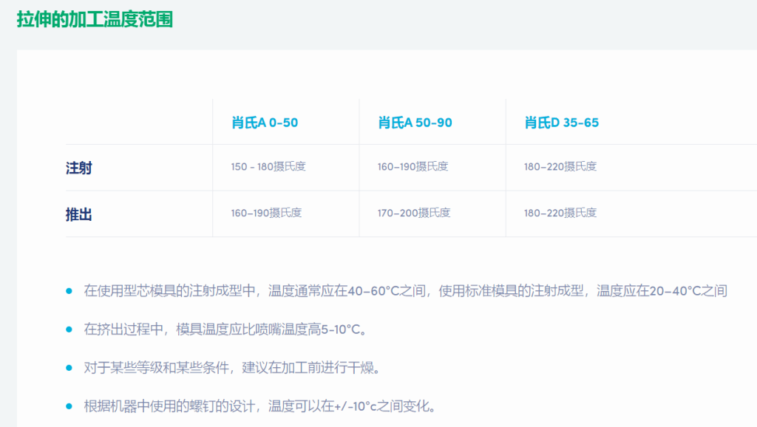This screenshot has width=757, height=427.
Task: Select 180–220摄氏度 cell in 推出 row
Action: pos(560,213)
